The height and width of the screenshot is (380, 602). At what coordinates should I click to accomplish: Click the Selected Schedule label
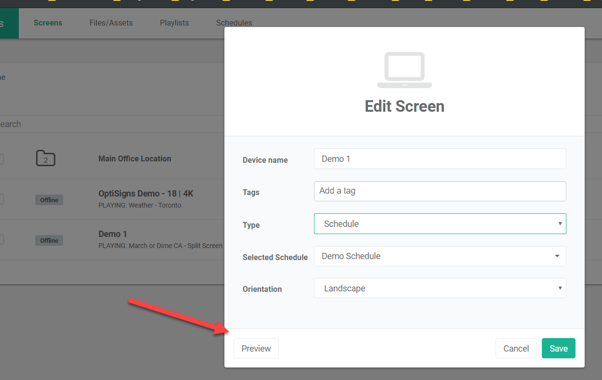point(275,258)
